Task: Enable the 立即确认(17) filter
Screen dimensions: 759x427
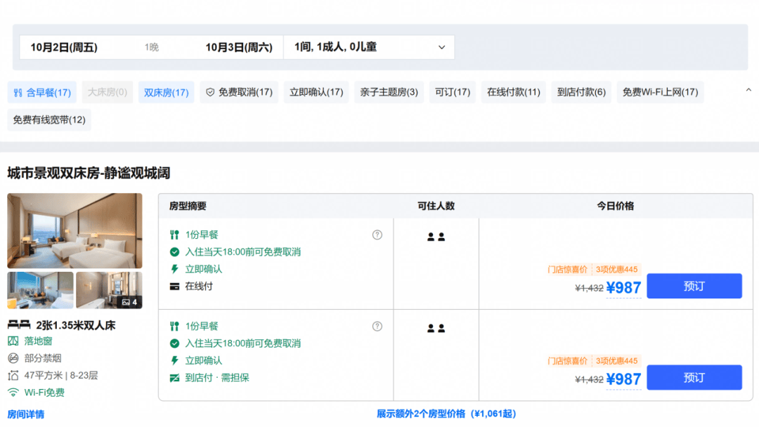Action: tap(316, 93)
